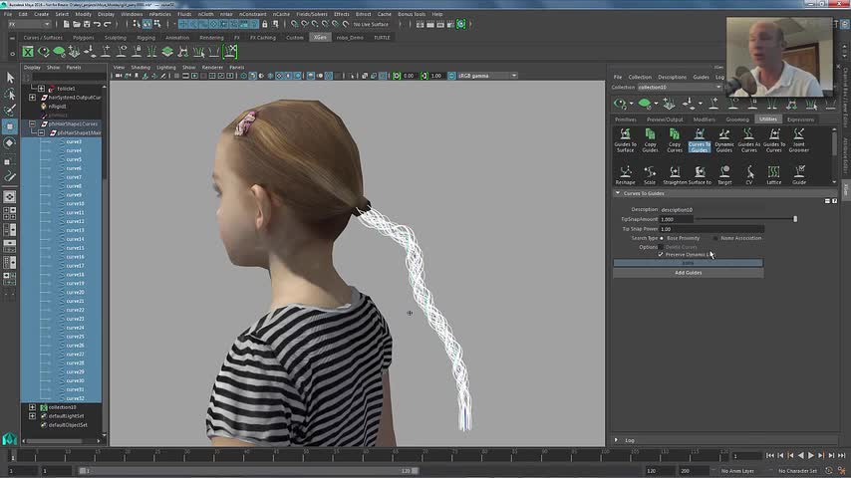Collapse the Curves To Guides section
This screenshot has width=851, height=478.
tap(618, 193)
